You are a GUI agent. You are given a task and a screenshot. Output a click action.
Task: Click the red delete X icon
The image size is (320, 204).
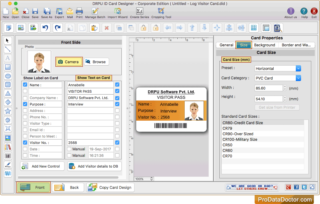pos(106,28)
